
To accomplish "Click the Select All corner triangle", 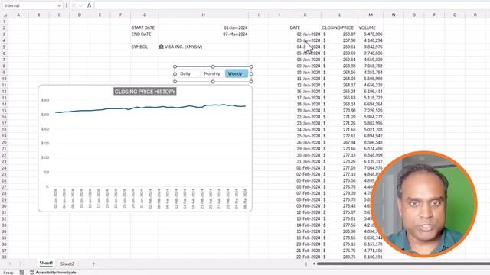I will tap(5, 15).
